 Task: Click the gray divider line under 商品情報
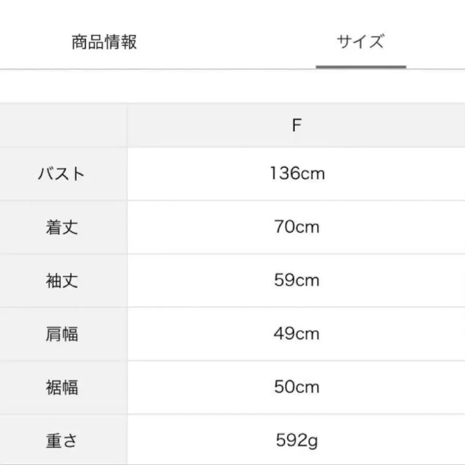[104, 69]
